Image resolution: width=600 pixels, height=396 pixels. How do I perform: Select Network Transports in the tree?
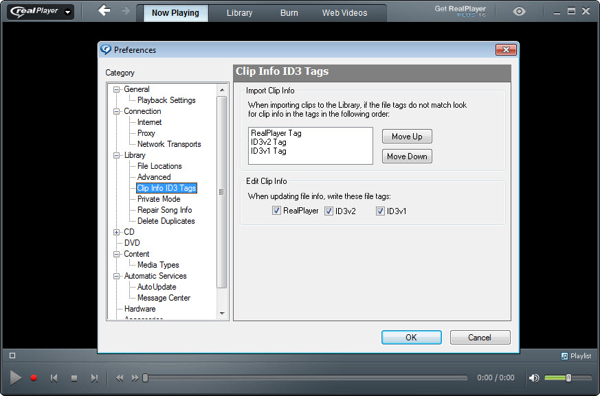(x=169, y=144)
